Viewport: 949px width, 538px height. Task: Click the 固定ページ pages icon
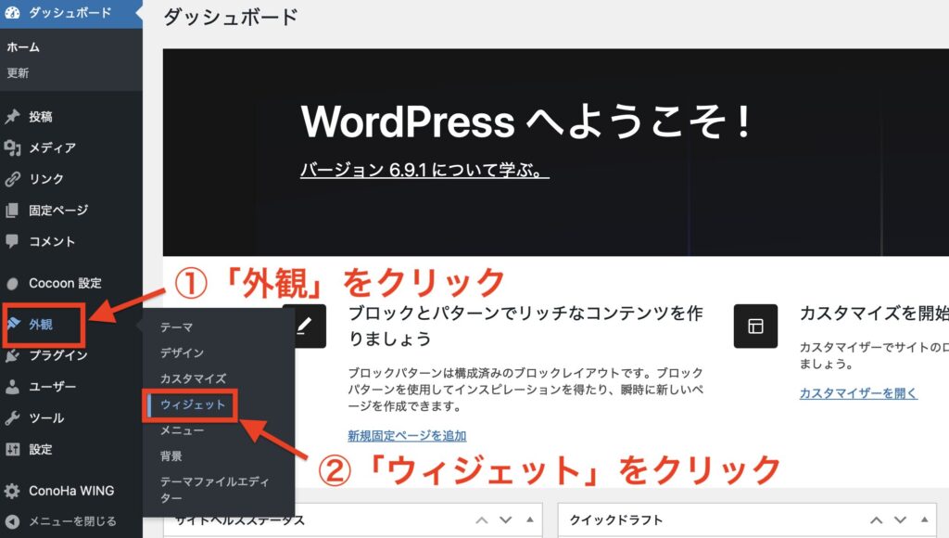(13, 211)
